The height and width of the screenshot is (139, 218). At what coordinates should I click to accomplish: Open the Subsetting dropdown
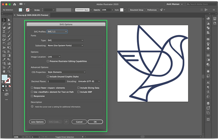65,45
